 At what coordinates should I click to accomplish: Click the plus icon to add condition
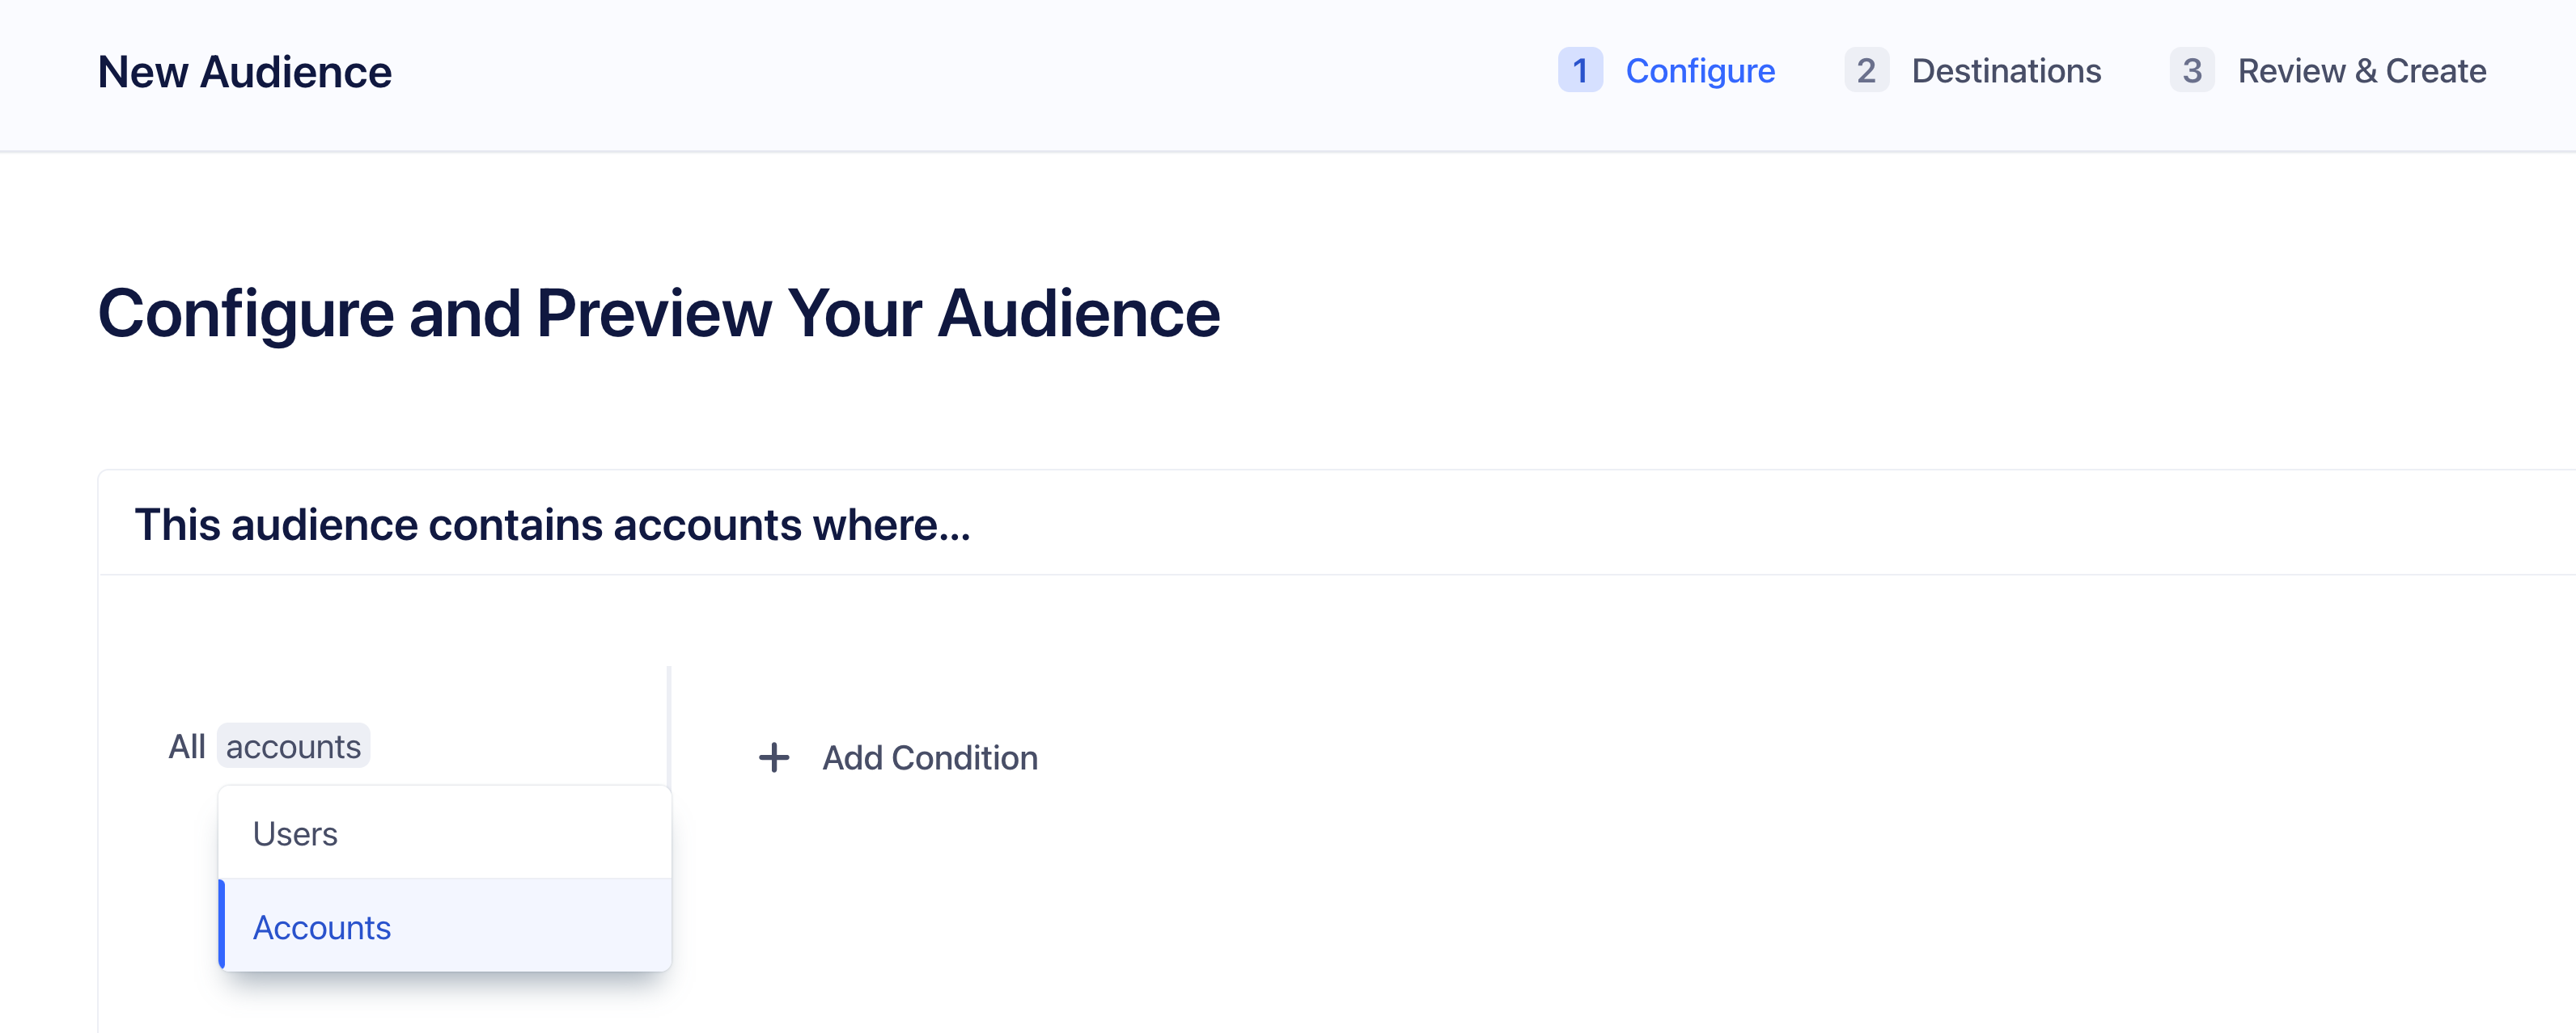pyautogui.click(x=774, y=757)
